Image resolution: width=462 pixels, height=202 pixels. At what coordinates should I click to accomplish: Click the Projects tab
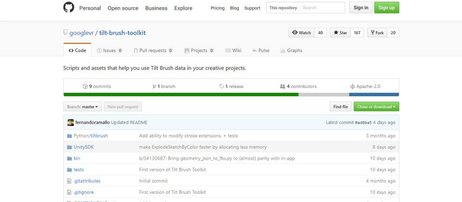pos(199,50)
